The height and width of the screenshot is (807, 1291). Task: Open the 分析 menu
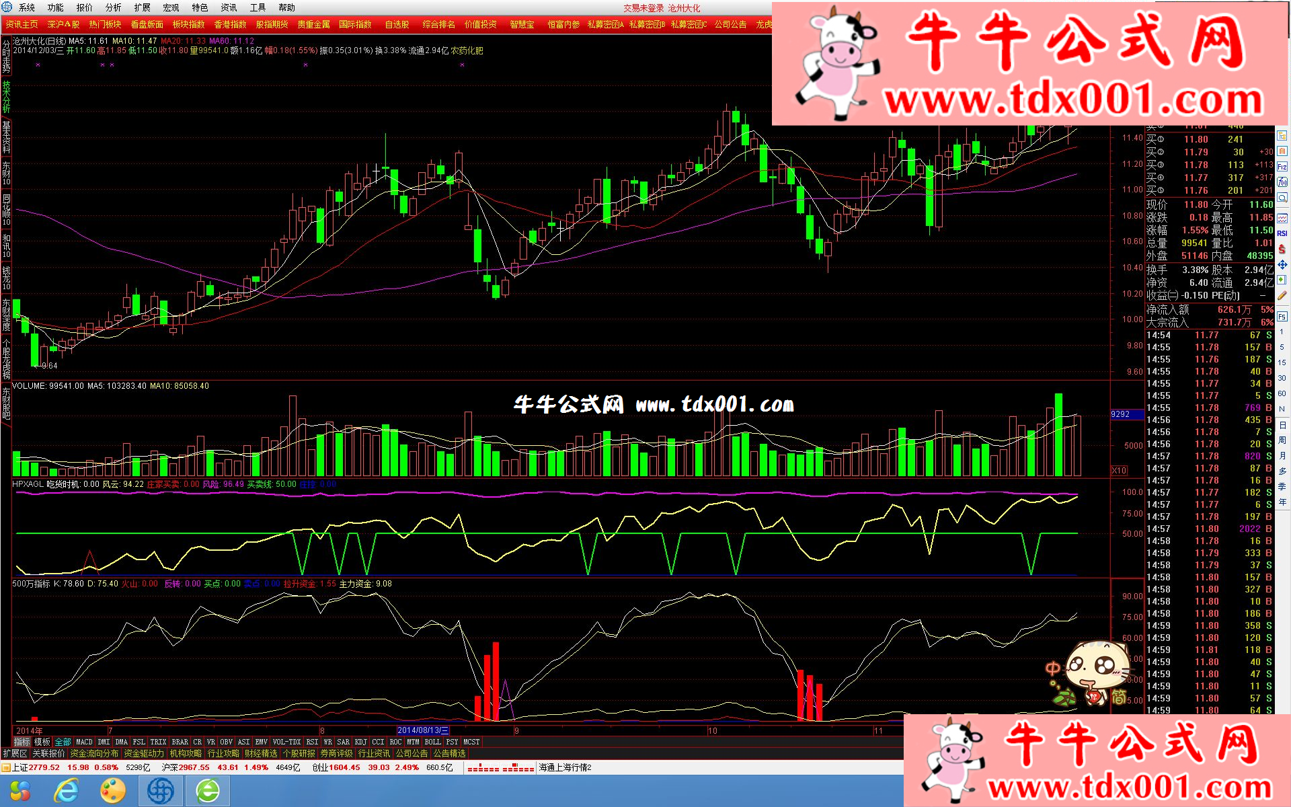(x=113, y=8)
